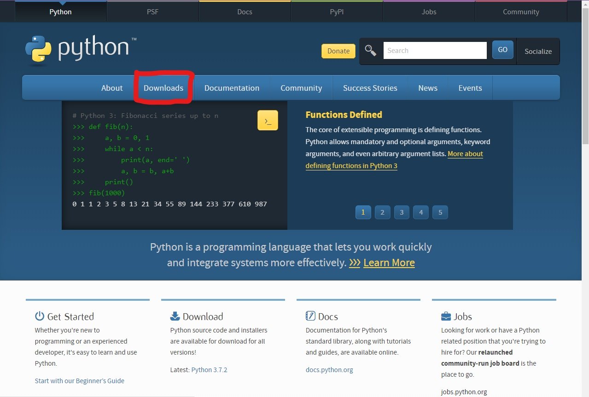Open the Community tab in top bar
589x397 pixels.
521,12
